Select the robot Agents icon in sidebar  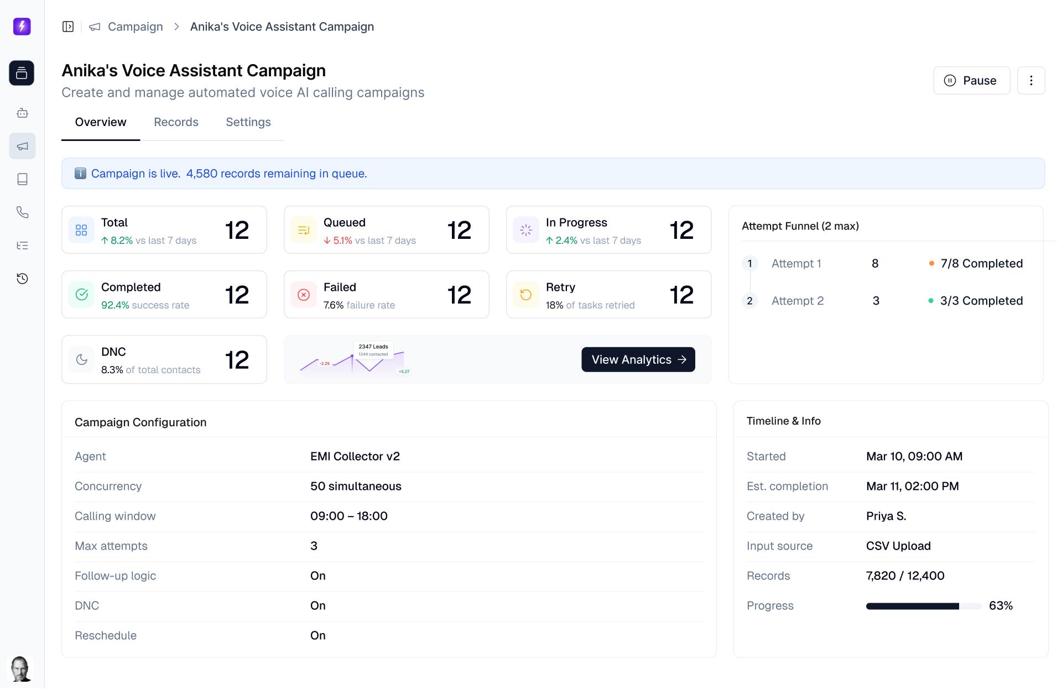[x=22, y=113]
